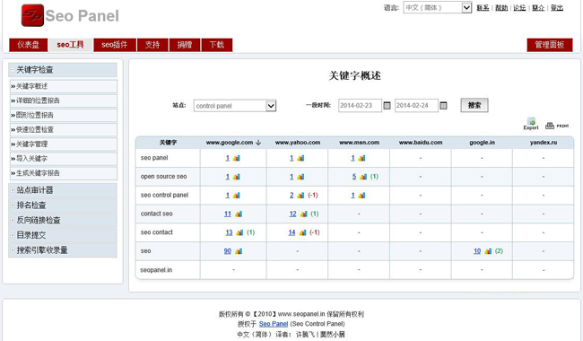
Task: Open the 帮助 link in header
Action: click(501, 8)
